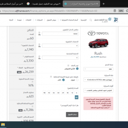Expand the car category dropdown showing PETROL
Screen dimensions: 128x128
tap(98, 80)
